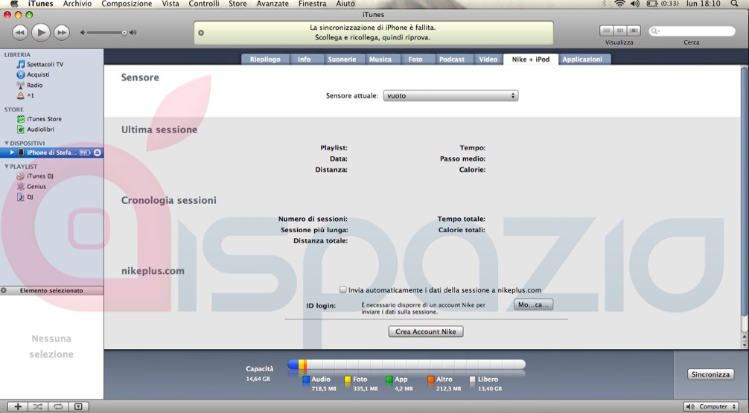Viewport: 749px width, 413px height.
Task: Switch to the Musica tab
Action: pyautogui.click(x=380, y=60)
